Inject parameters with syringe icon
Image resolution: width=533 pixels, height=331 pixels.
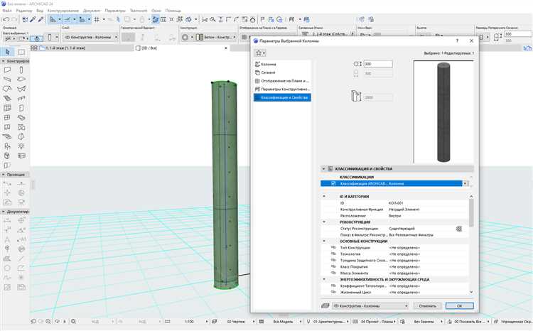[x=41, y=19]
